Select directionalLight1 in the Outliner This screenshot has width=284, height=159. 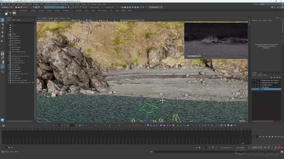[x=16, y=47]
